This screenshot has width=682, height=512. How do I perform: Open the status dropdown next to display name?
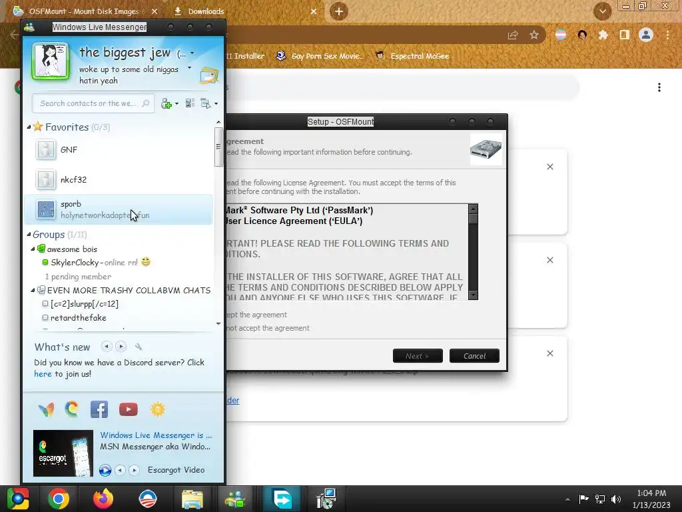pos(192,53)
